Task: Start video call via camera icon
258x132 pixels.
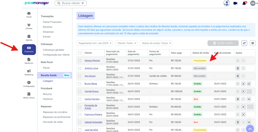Action: tap(235, 3)
